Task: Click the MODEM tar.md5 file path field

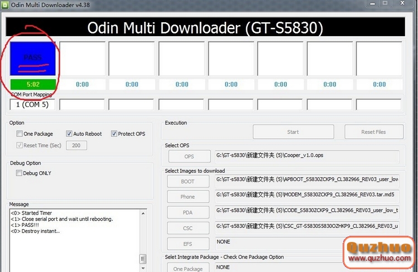Action: pos(307,196)
